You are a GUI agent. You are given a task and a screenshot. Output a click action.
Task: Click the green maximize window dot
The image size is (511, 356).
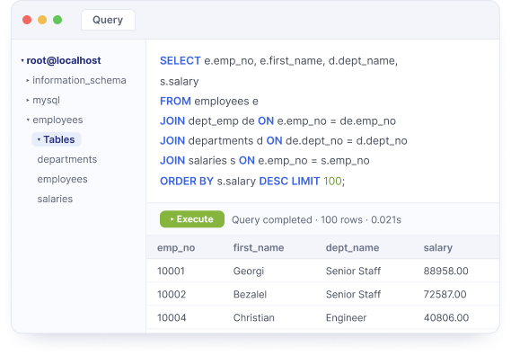[x=57, y=20]
